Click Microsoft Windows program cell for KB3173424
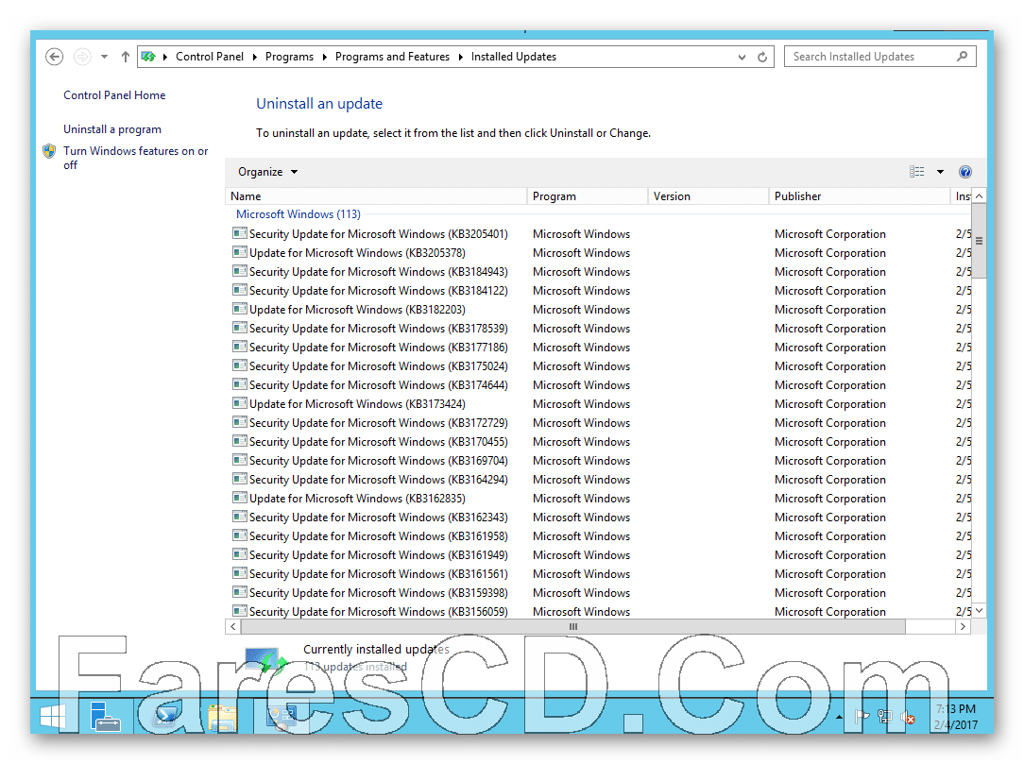This screenshot has height=764, width=1024. pos(581,404)
